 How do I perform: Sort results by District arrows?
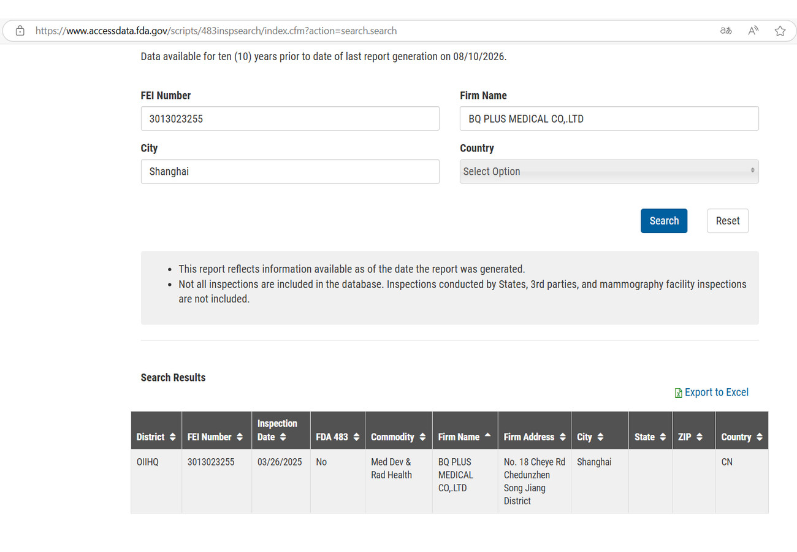pyautogui.click(x=172, y=437)
